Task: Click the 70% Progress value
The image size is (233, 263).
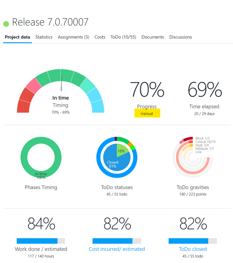Action: pos(147,90)
